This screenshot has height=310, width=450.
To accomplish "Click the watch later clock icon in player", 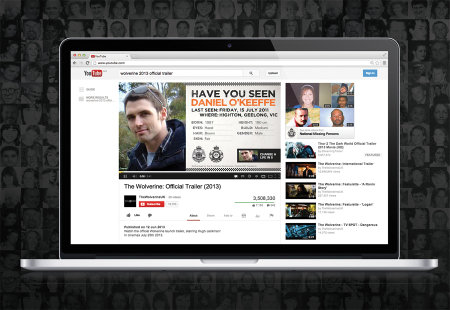I will point(256,176).
